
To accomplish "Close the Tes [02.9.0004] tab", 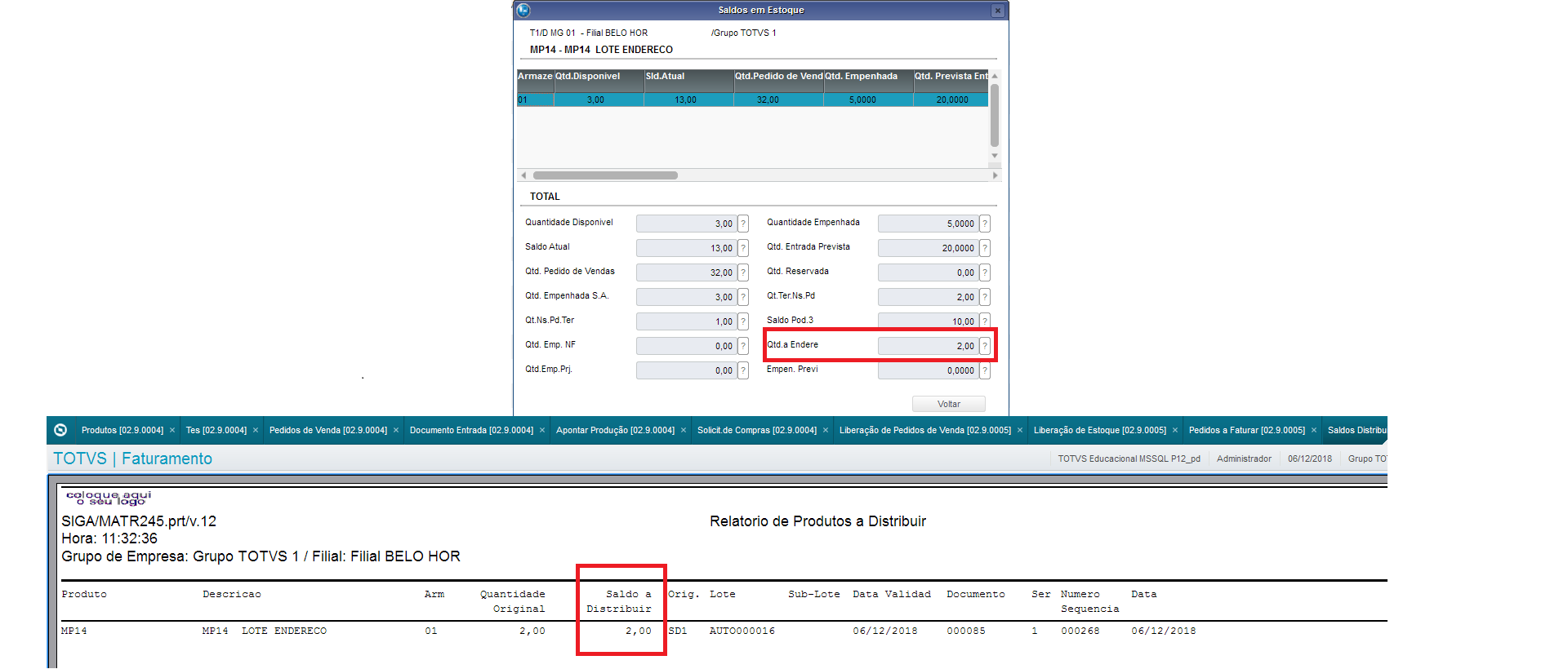I will coord(256,430).
